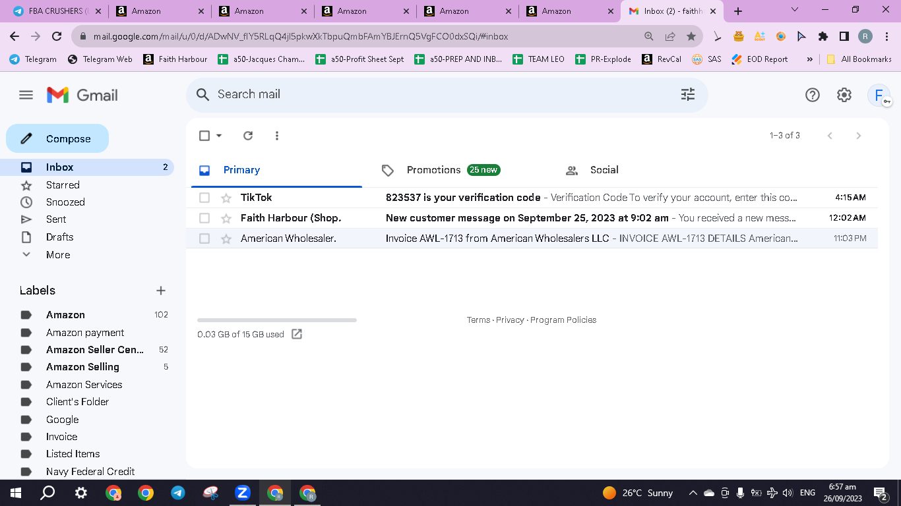This screenshot has height=506, width=901.
Task: Open the Program Policies link
Action: tap(563, 320)
